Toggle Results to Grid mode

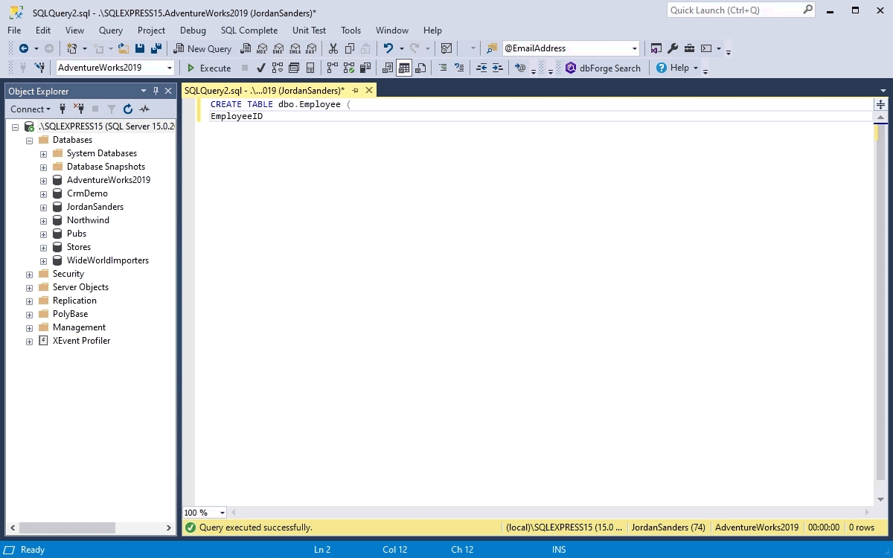(x=404, y=68)
